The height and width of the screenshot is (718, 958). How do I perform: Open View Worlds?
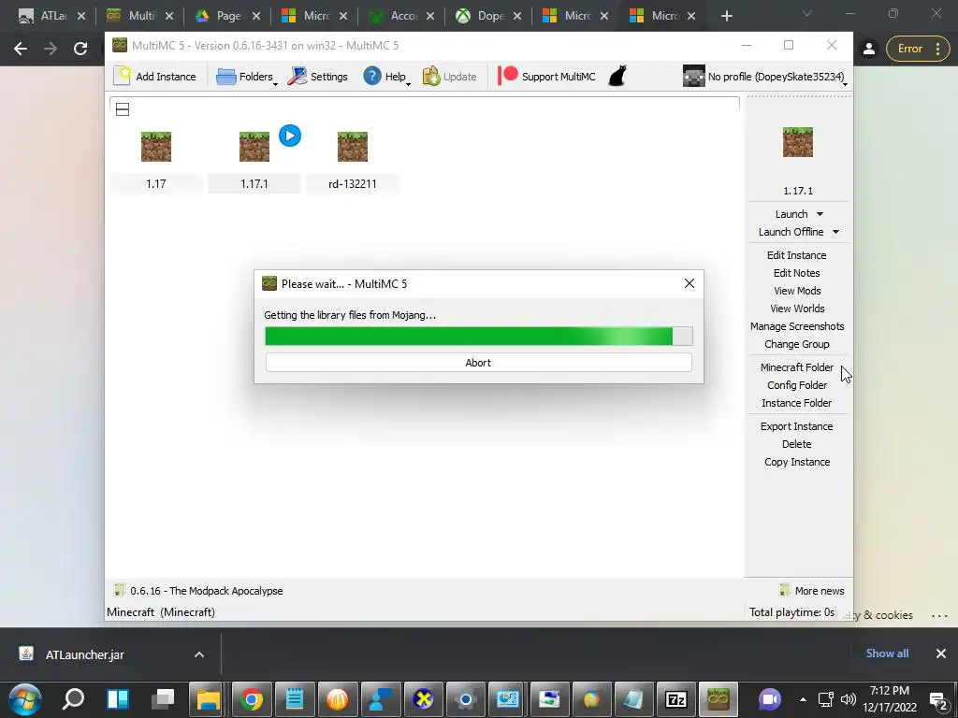tap(797, 309)
